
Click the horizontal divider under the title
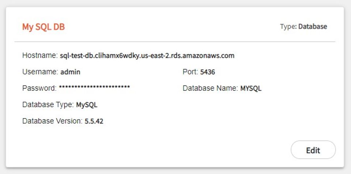tap(175, 42)
